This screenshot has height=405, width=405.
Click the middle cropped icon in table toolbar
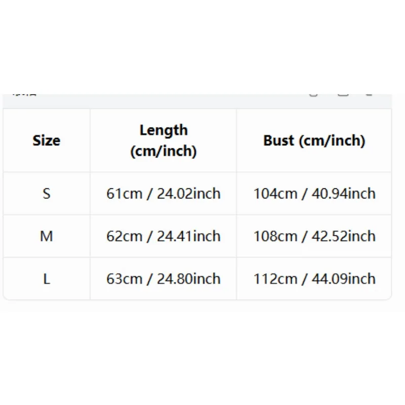[x=343, y=95]
